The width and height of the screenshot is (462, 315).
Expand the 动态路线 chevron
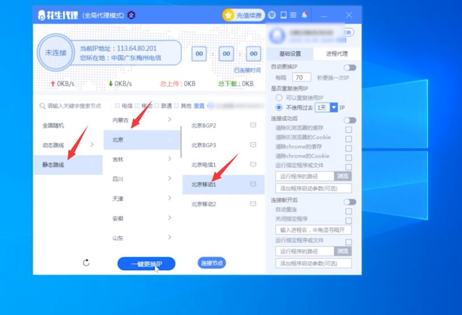pos(92,144)
